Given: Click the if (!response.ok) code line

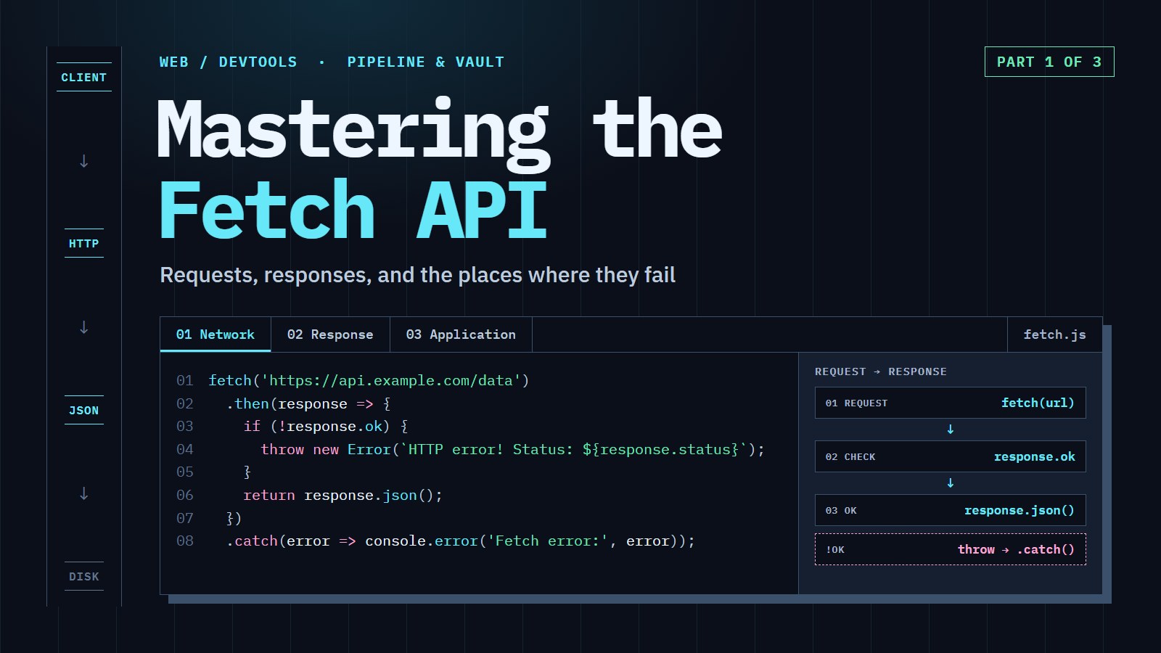Looking at the screenshot, I should (326, 426).
